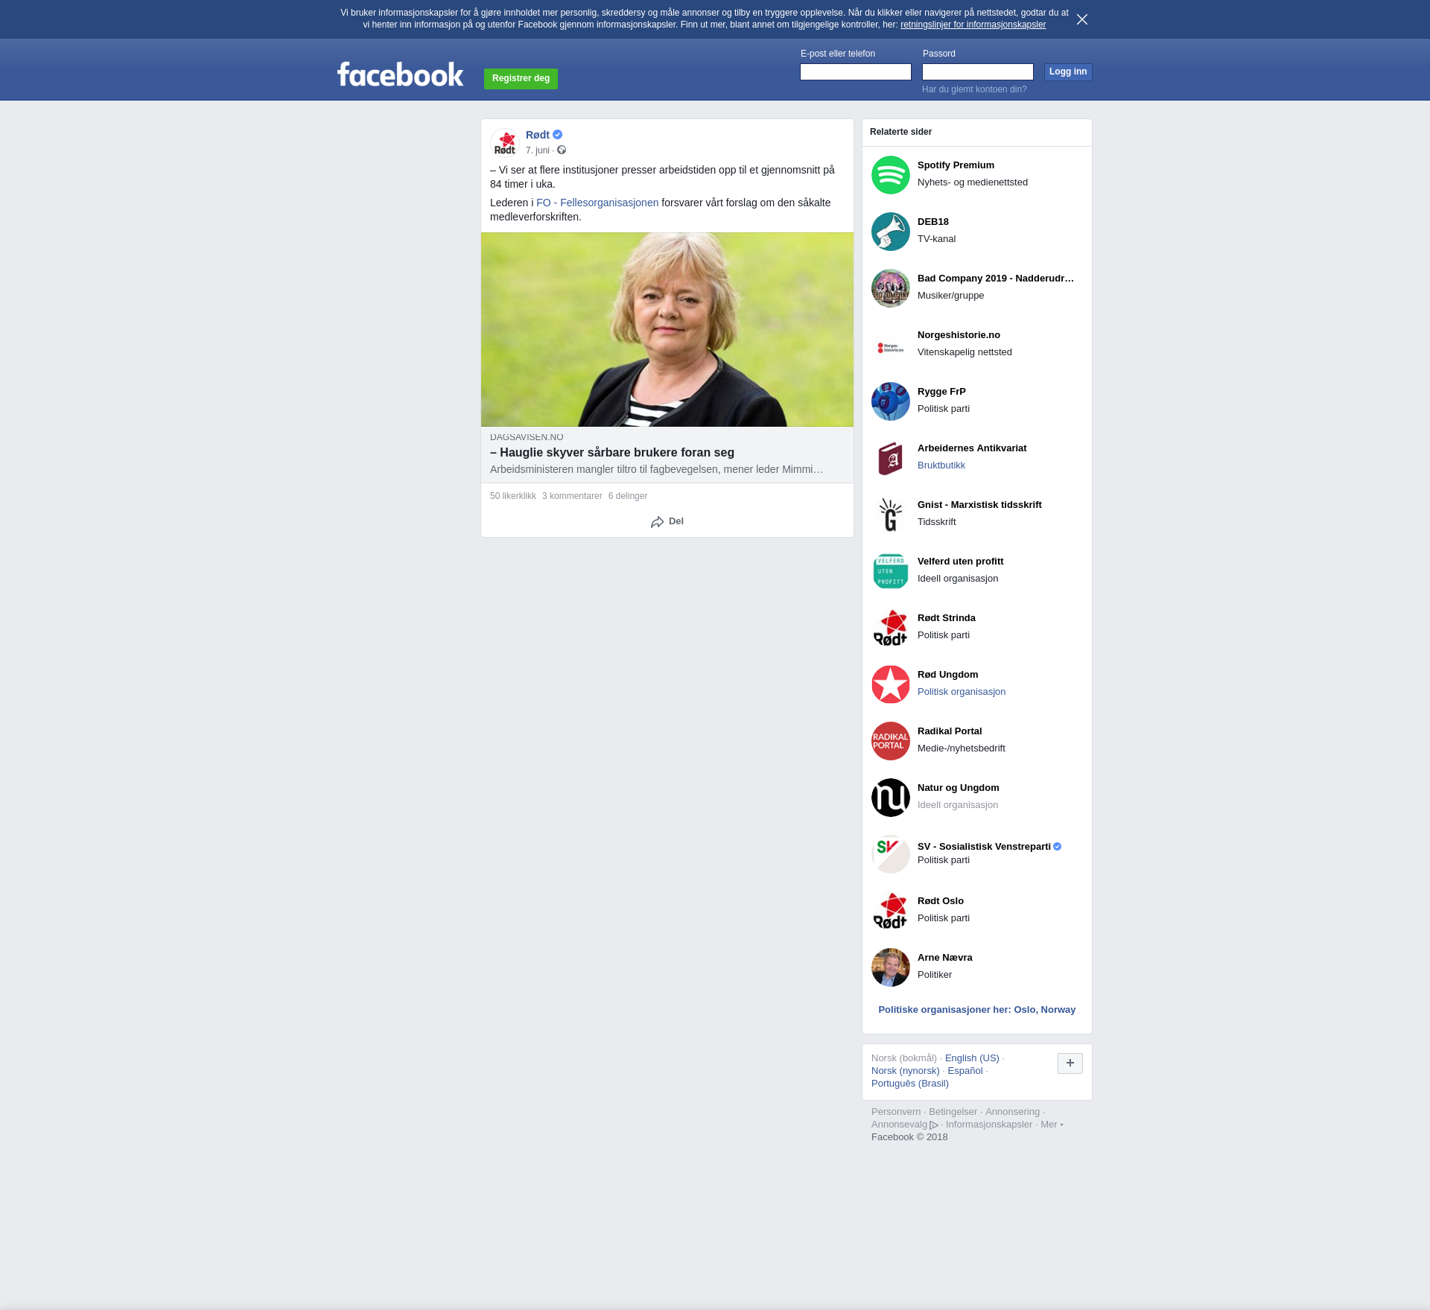Click the Del share arrow icon
Viewport: 1430px width, 1310px height.
(x=657, y=522)
